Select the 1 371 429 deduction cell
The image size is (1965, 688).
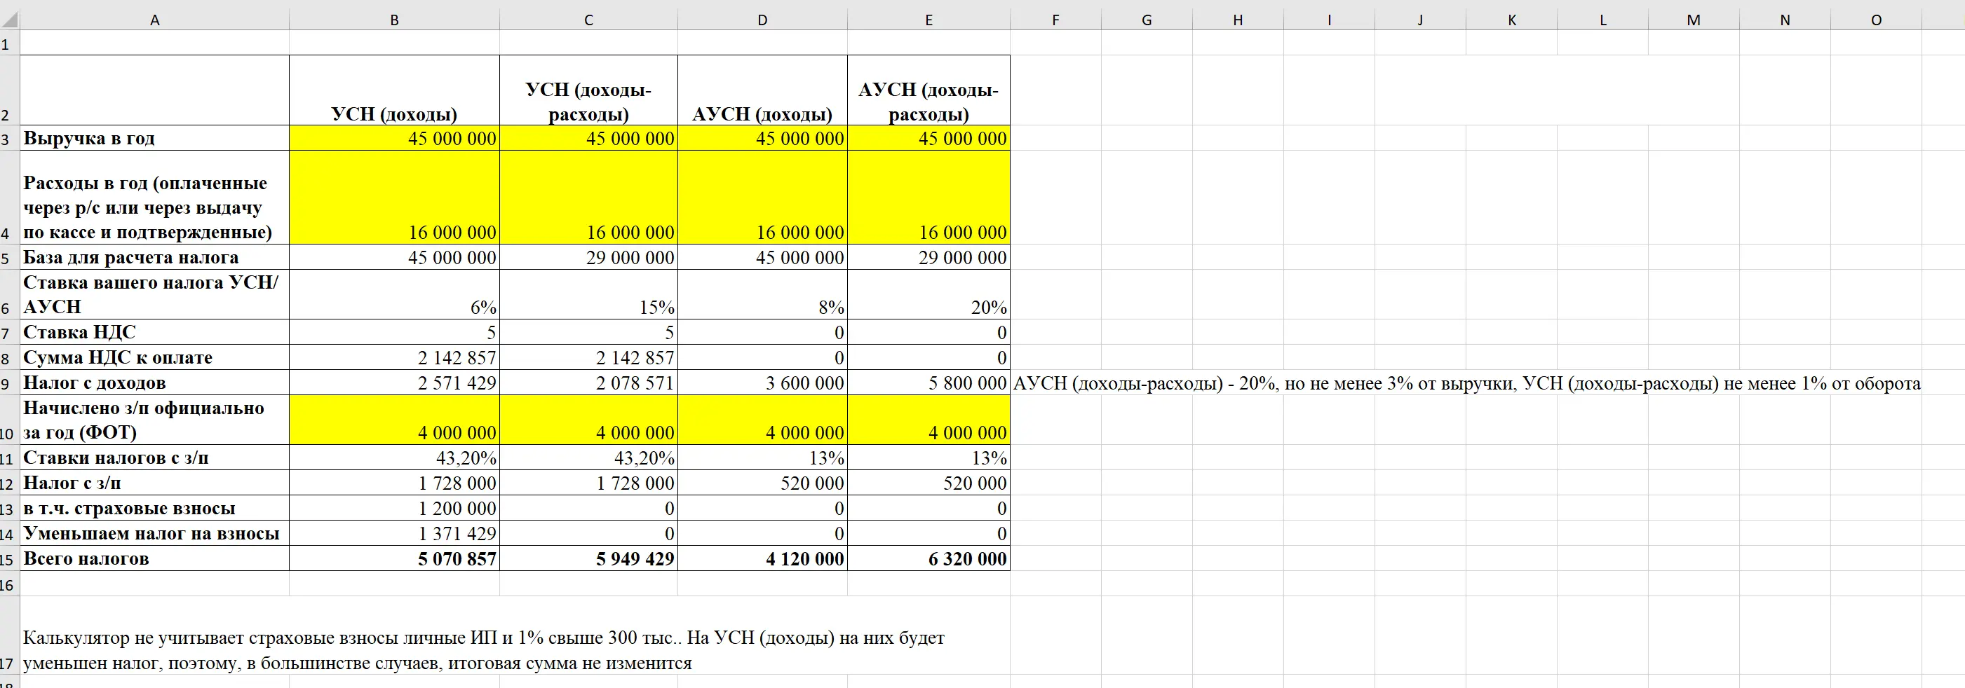click(394, 533)
